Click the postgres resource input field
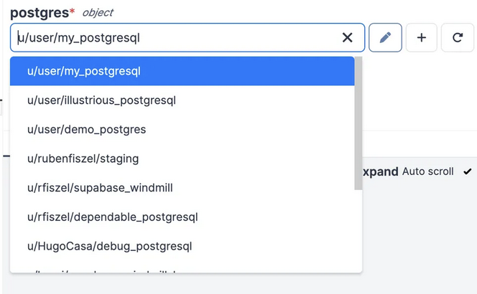 [x=172, y=38]
